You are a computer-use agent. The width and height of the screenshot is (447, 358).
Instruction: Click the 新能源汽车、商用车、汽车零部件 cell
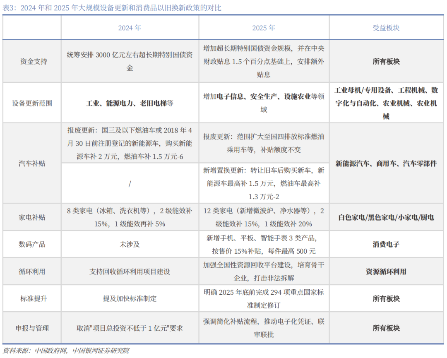(x=386, y=163)
